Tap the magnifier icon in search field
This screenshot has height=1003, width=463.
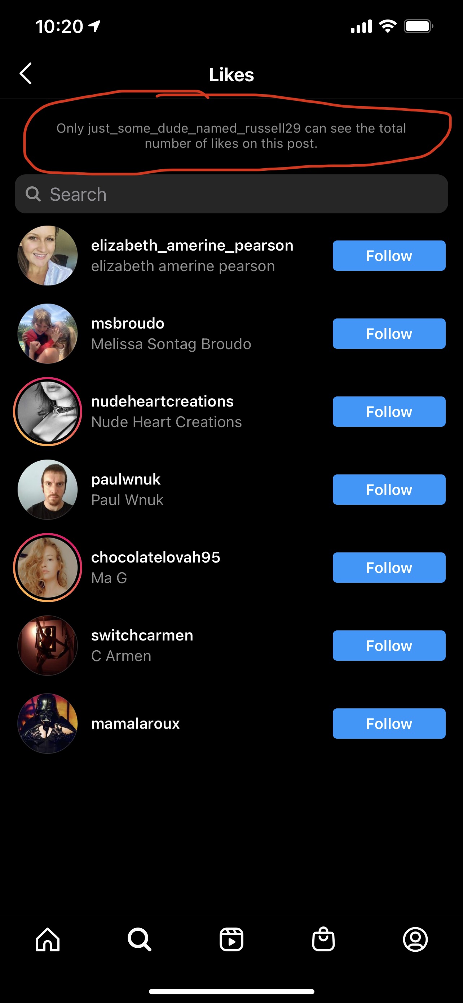coord(33,194)
